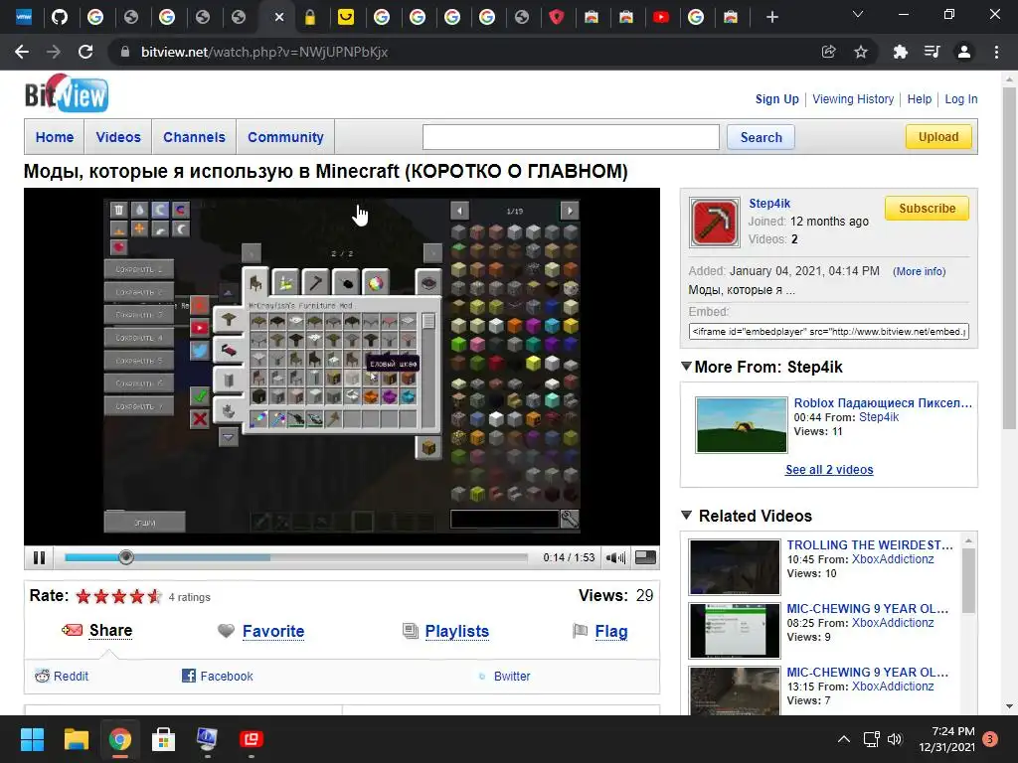Open clock and date panel
This screenshot has height=763, width=1018.
[x=946, y=739]
